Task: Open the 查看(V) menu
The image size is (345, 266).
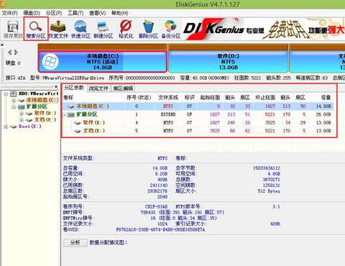Action: 98,13
